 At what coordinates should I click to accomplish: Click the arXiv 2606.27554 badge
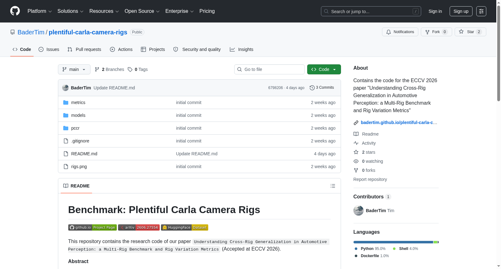(x=139, y=227)
